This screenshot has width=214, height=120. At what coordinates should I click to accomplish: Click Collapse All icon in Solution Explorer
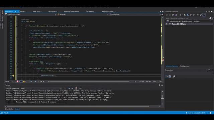(191, 15)
